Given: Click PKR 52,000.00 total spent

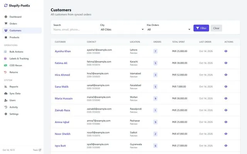Looking at the screenshot, I should 179,75.
